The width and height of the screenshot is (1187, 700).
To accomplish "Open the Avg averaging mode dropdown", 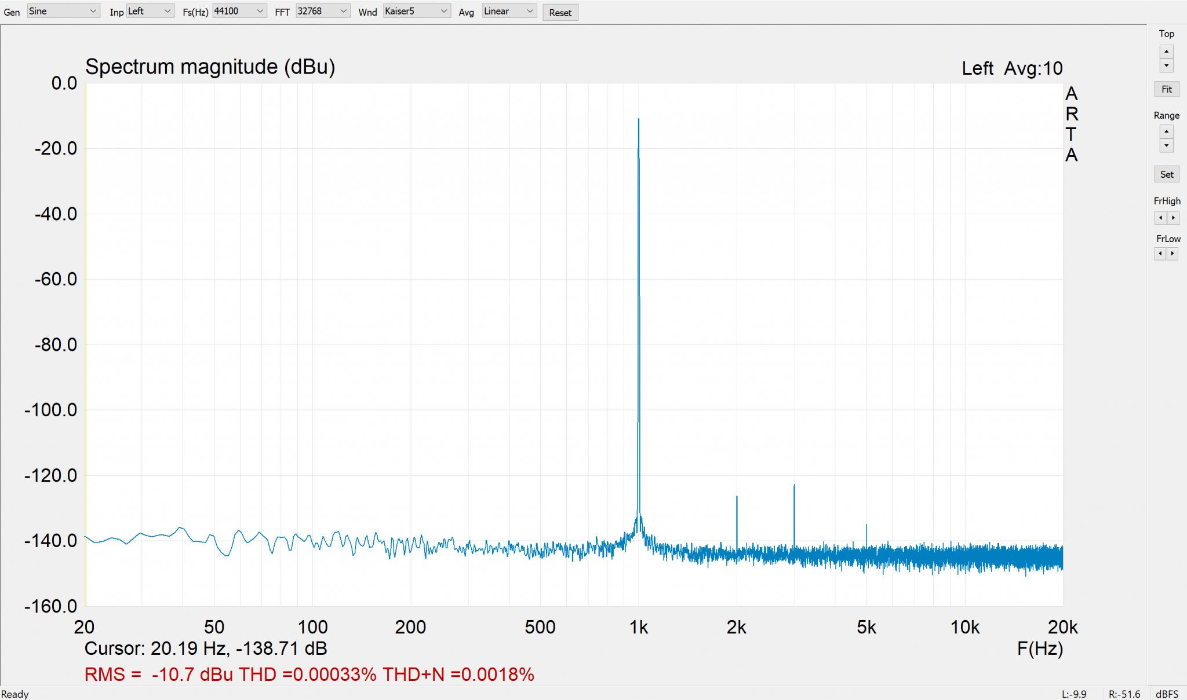I will tap(509, 12).
